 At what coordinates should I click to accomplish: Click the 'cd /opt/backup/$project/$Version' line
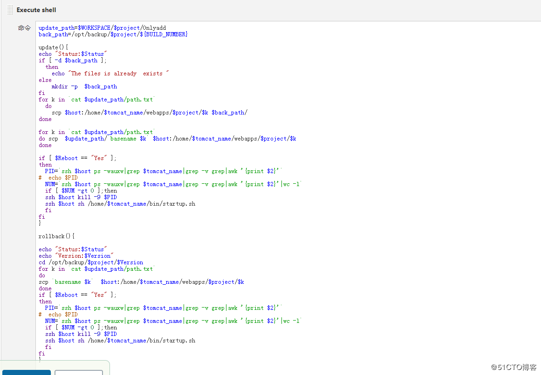tap(91, 262)
